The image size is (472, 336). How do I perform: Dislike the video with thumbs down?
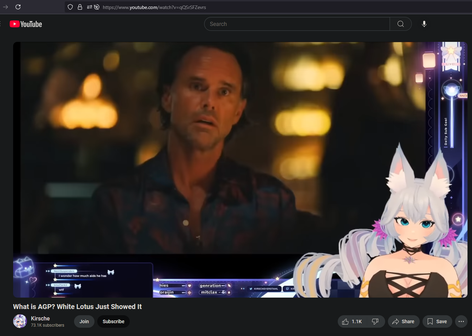pyautogui.click(x=375, y=321)
